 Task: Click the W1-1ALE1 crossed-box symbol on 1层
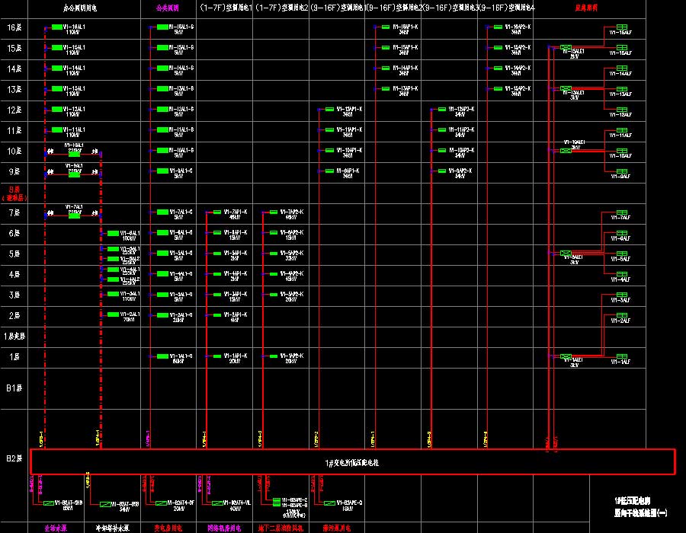(566, 356)
